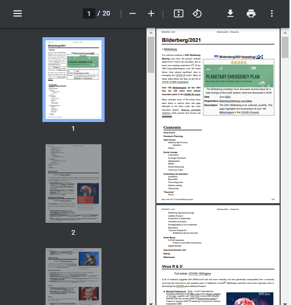Print the document using the printer icon
The height and width of the screenshot is (305, 291).
[251, 13]
